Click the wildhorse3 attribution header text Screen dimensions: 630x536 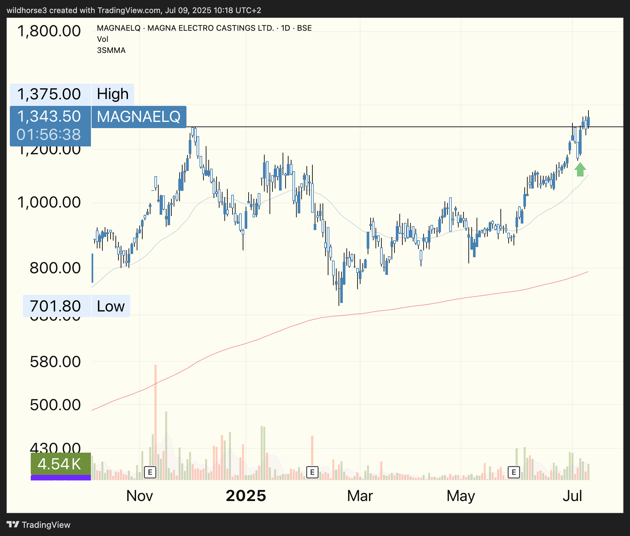pyautogui.click(x=134, y=10)
